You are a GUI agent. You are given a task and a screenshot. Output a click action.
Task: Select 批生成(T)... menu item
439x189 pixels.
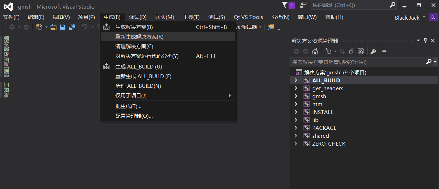pos(168,106)
